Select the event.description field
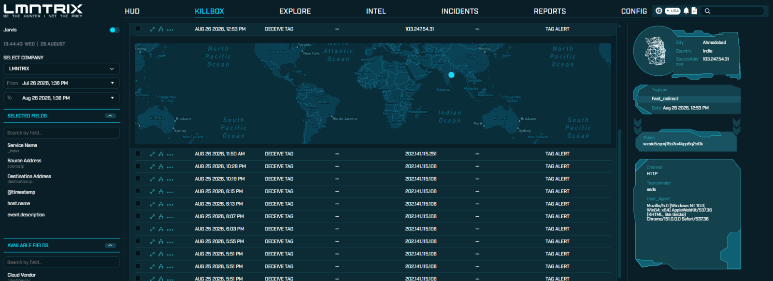This screenshot has height=281, width=773. [x=26, y=215]
